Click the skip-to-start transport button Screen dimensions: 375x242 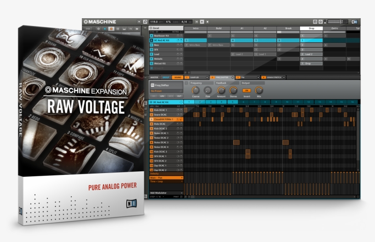point(196,22)
